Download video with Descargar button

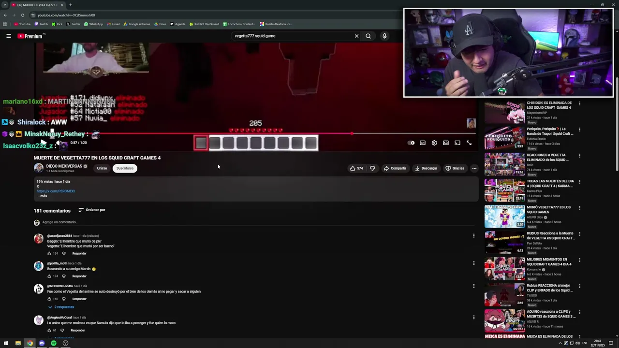[x=426, y=168]
